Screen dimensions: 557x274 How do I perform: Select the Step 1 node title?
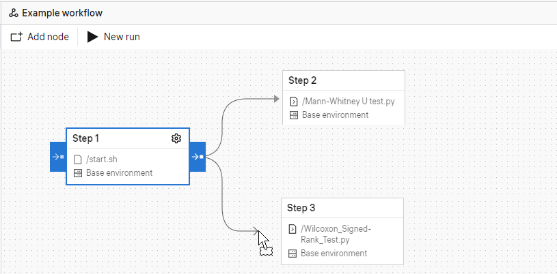86,138
